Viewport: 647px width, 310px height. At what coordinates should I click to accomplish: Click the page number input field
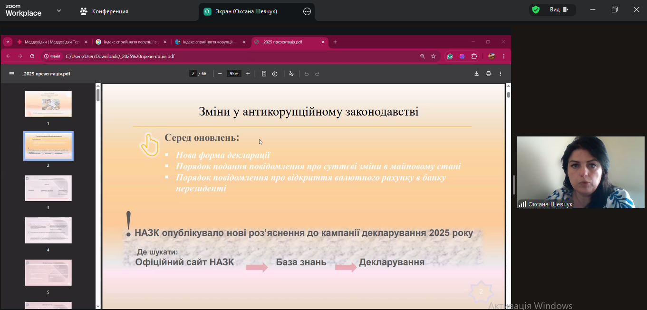coord(193,74)
